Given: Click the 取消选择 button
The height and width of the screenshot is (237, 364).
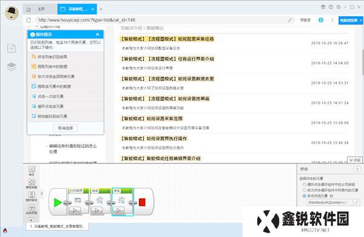Looking at the screenshot, I should coord(66,128).
